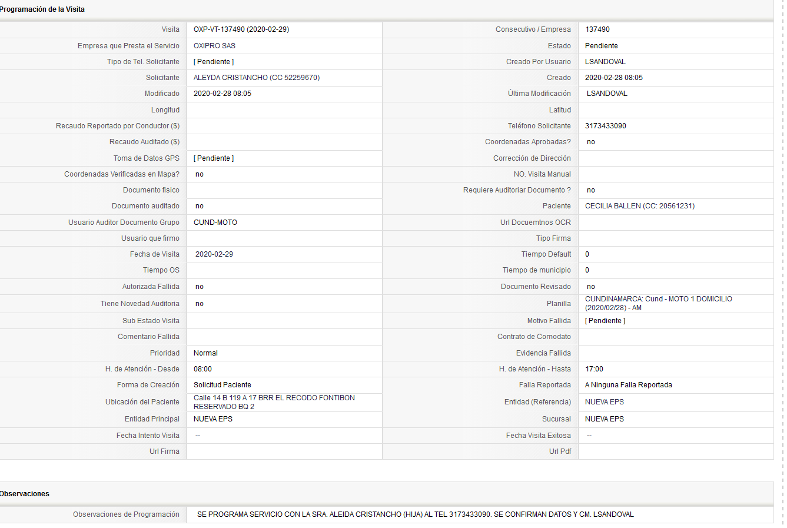Click Creado Por Usuario value LSANDOVAL
Image resolution: width=787 pixels, height=528 pixels.
point(605,62)
